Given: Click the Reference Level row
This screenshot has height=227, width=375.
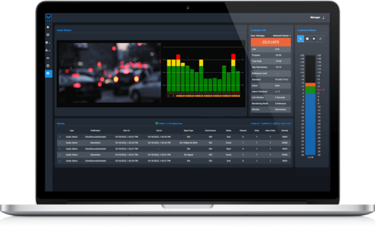Looking at the screenshot, I should pyautogui.click(x=271, y=74).
